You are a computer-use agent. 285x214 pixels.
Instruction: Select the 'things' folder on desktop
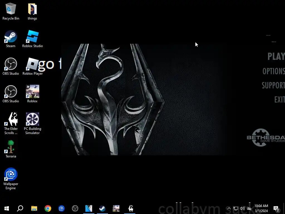click(32, 11)
